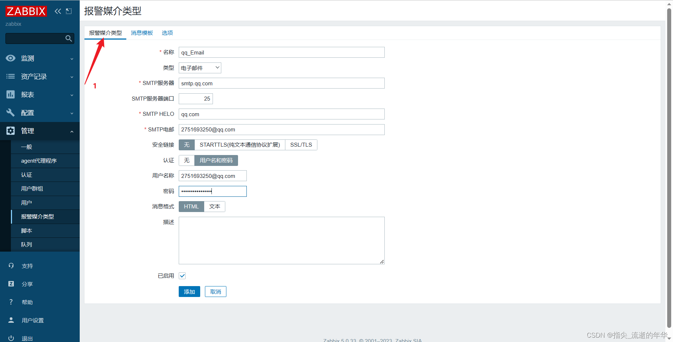Open 队列 submenu item
This screenshot has width=673, height=342.
[x=45, y=245]
